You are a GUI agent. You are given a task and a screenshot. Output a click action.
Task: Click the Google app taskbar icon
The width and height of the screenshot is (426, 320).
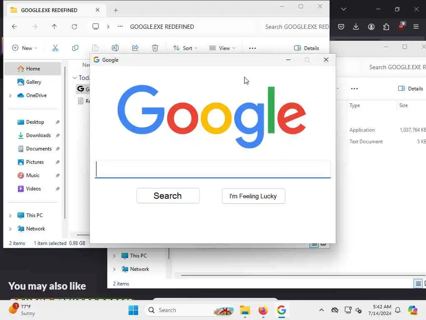pos(282,310)
